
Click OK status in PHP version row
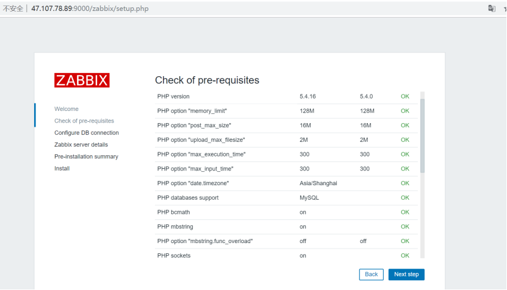coord(405,96)
